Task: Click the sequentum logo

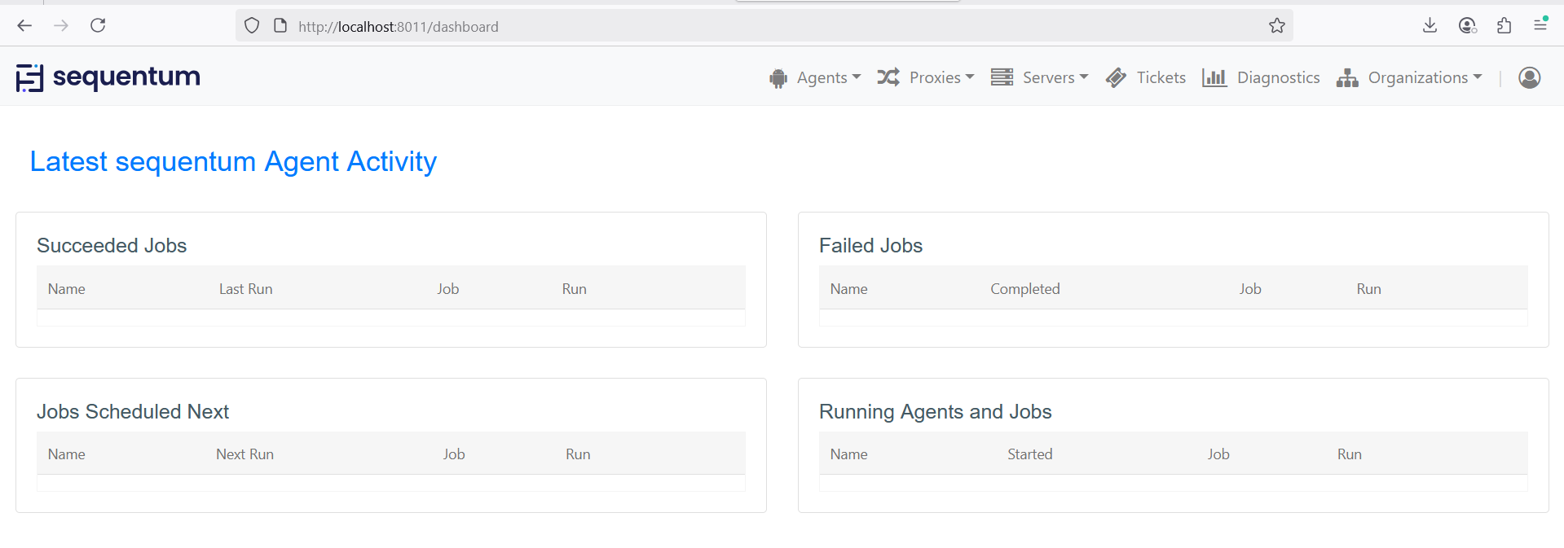Action: click(108, 77)
